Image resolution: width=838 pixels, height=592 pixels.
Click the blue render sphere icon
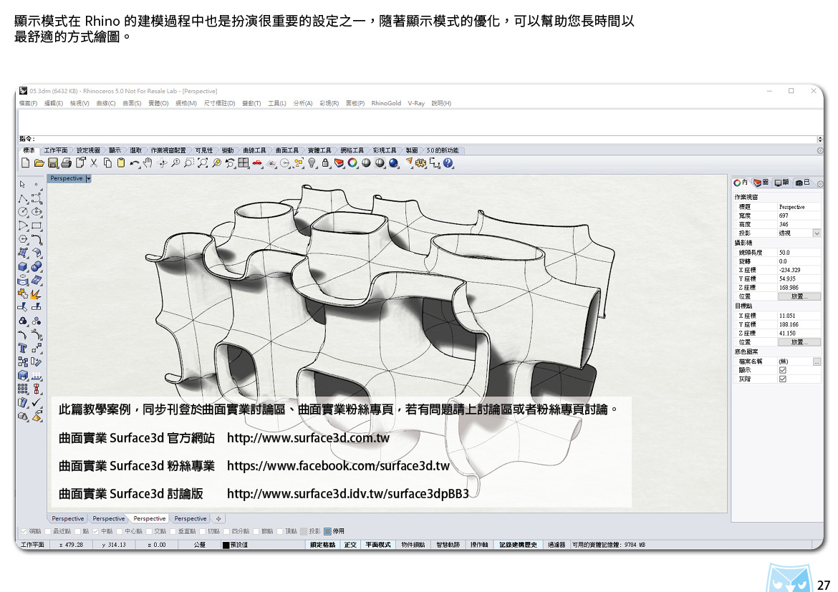click(x=393, y=163)
